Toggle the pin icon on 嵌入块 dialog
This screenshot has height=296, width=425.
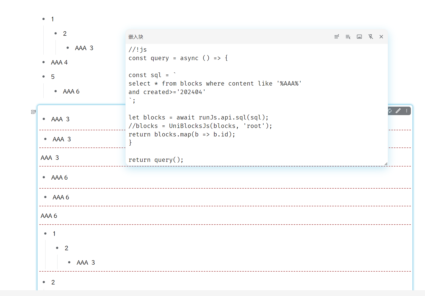pyautogui.click(x=371, y=37)
